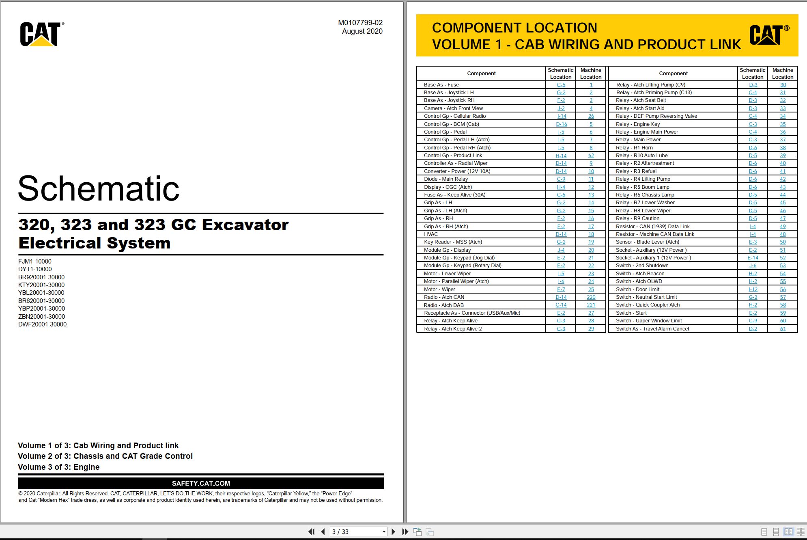The image size is (807, 540).
Task: Open I-6 link for Motor - Parallel Wiper
Action: (561, 281)
